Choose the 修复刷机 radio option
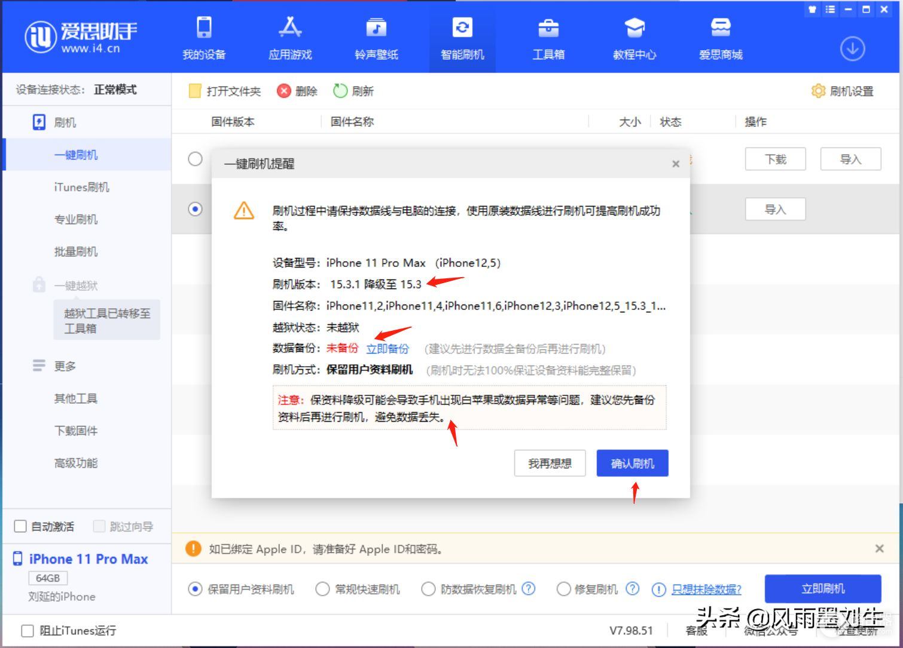 [x=563, y=589]
